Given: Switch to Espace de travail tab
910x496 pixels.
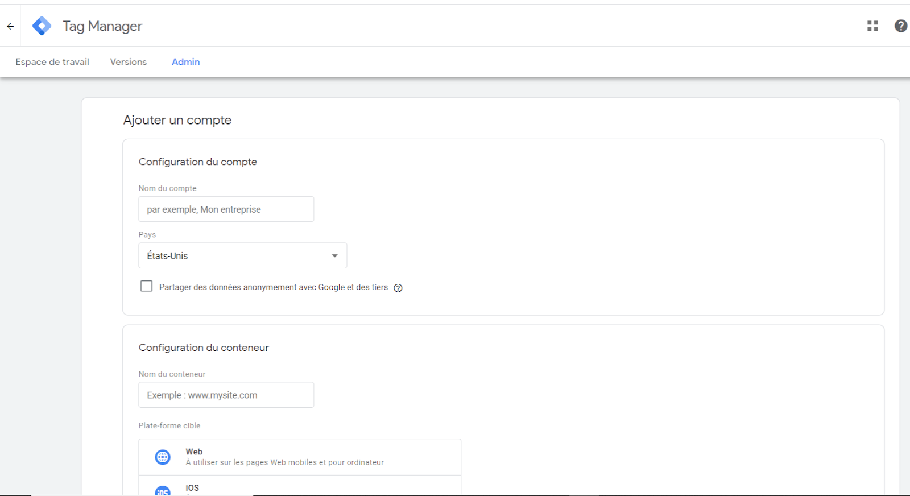Looking at the screenshot, I should (52, 62).
